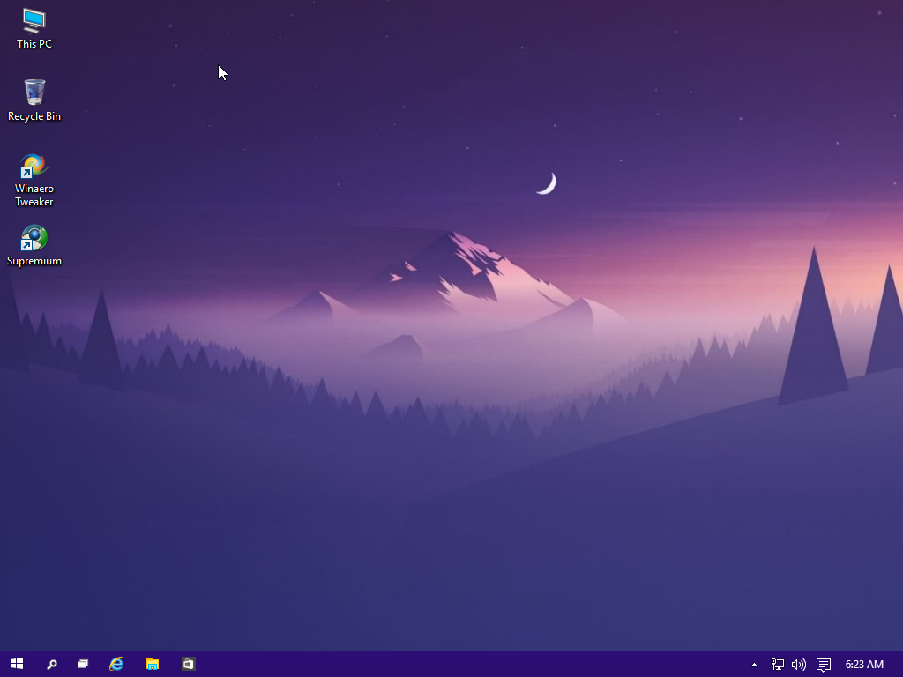The width and height of the screenshot is (903, 677).
Task: Open the Action Center notifications
Action: 824,665
